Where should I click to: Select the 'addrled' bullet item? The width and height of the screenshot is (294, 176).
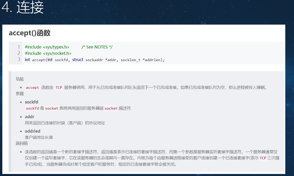pos(33,131)
